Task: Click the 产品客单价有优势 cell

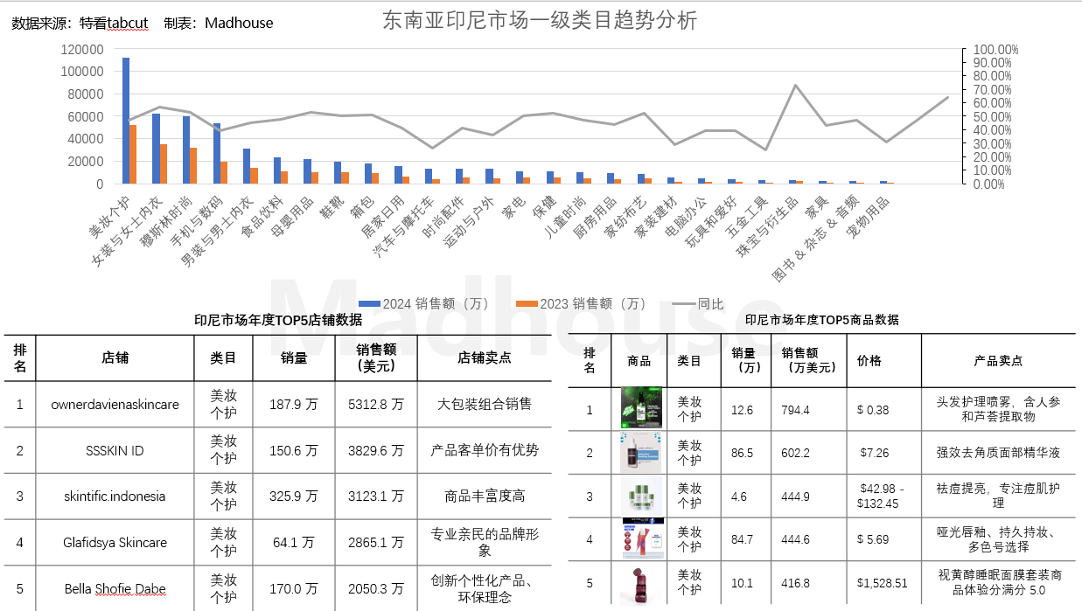Action: pos(484,450)
